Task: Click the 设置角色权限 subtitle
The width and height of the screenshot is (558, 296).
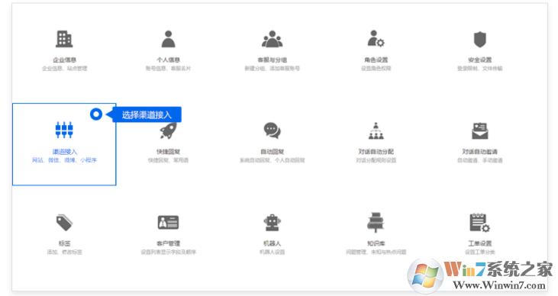Action: [x=376, y=69]
